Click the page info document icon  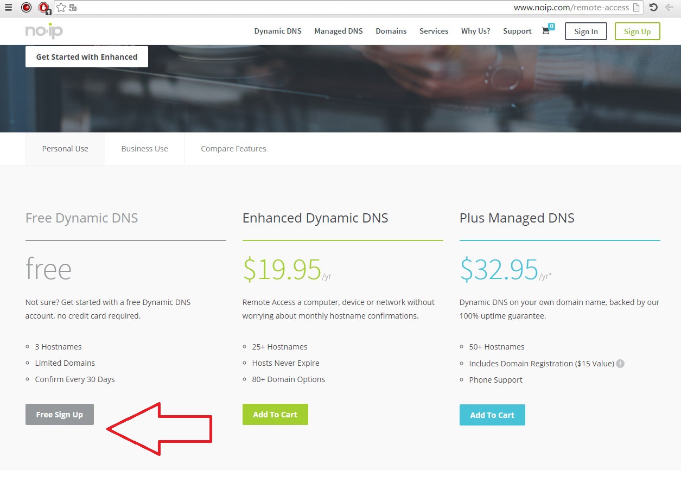tap(637, 8)
